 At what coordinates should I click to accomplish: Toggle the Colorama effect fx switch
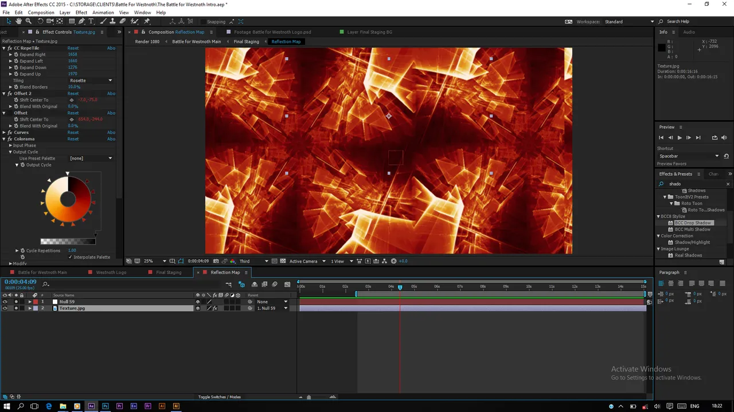[10, 139]
